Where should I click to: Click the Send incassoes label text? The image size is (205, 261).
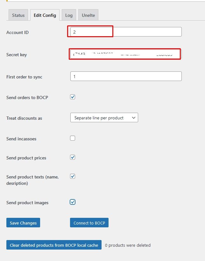21,139
